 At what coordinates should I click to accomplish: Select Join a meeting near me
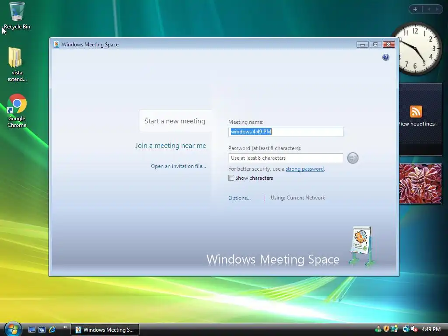(171, 145)
